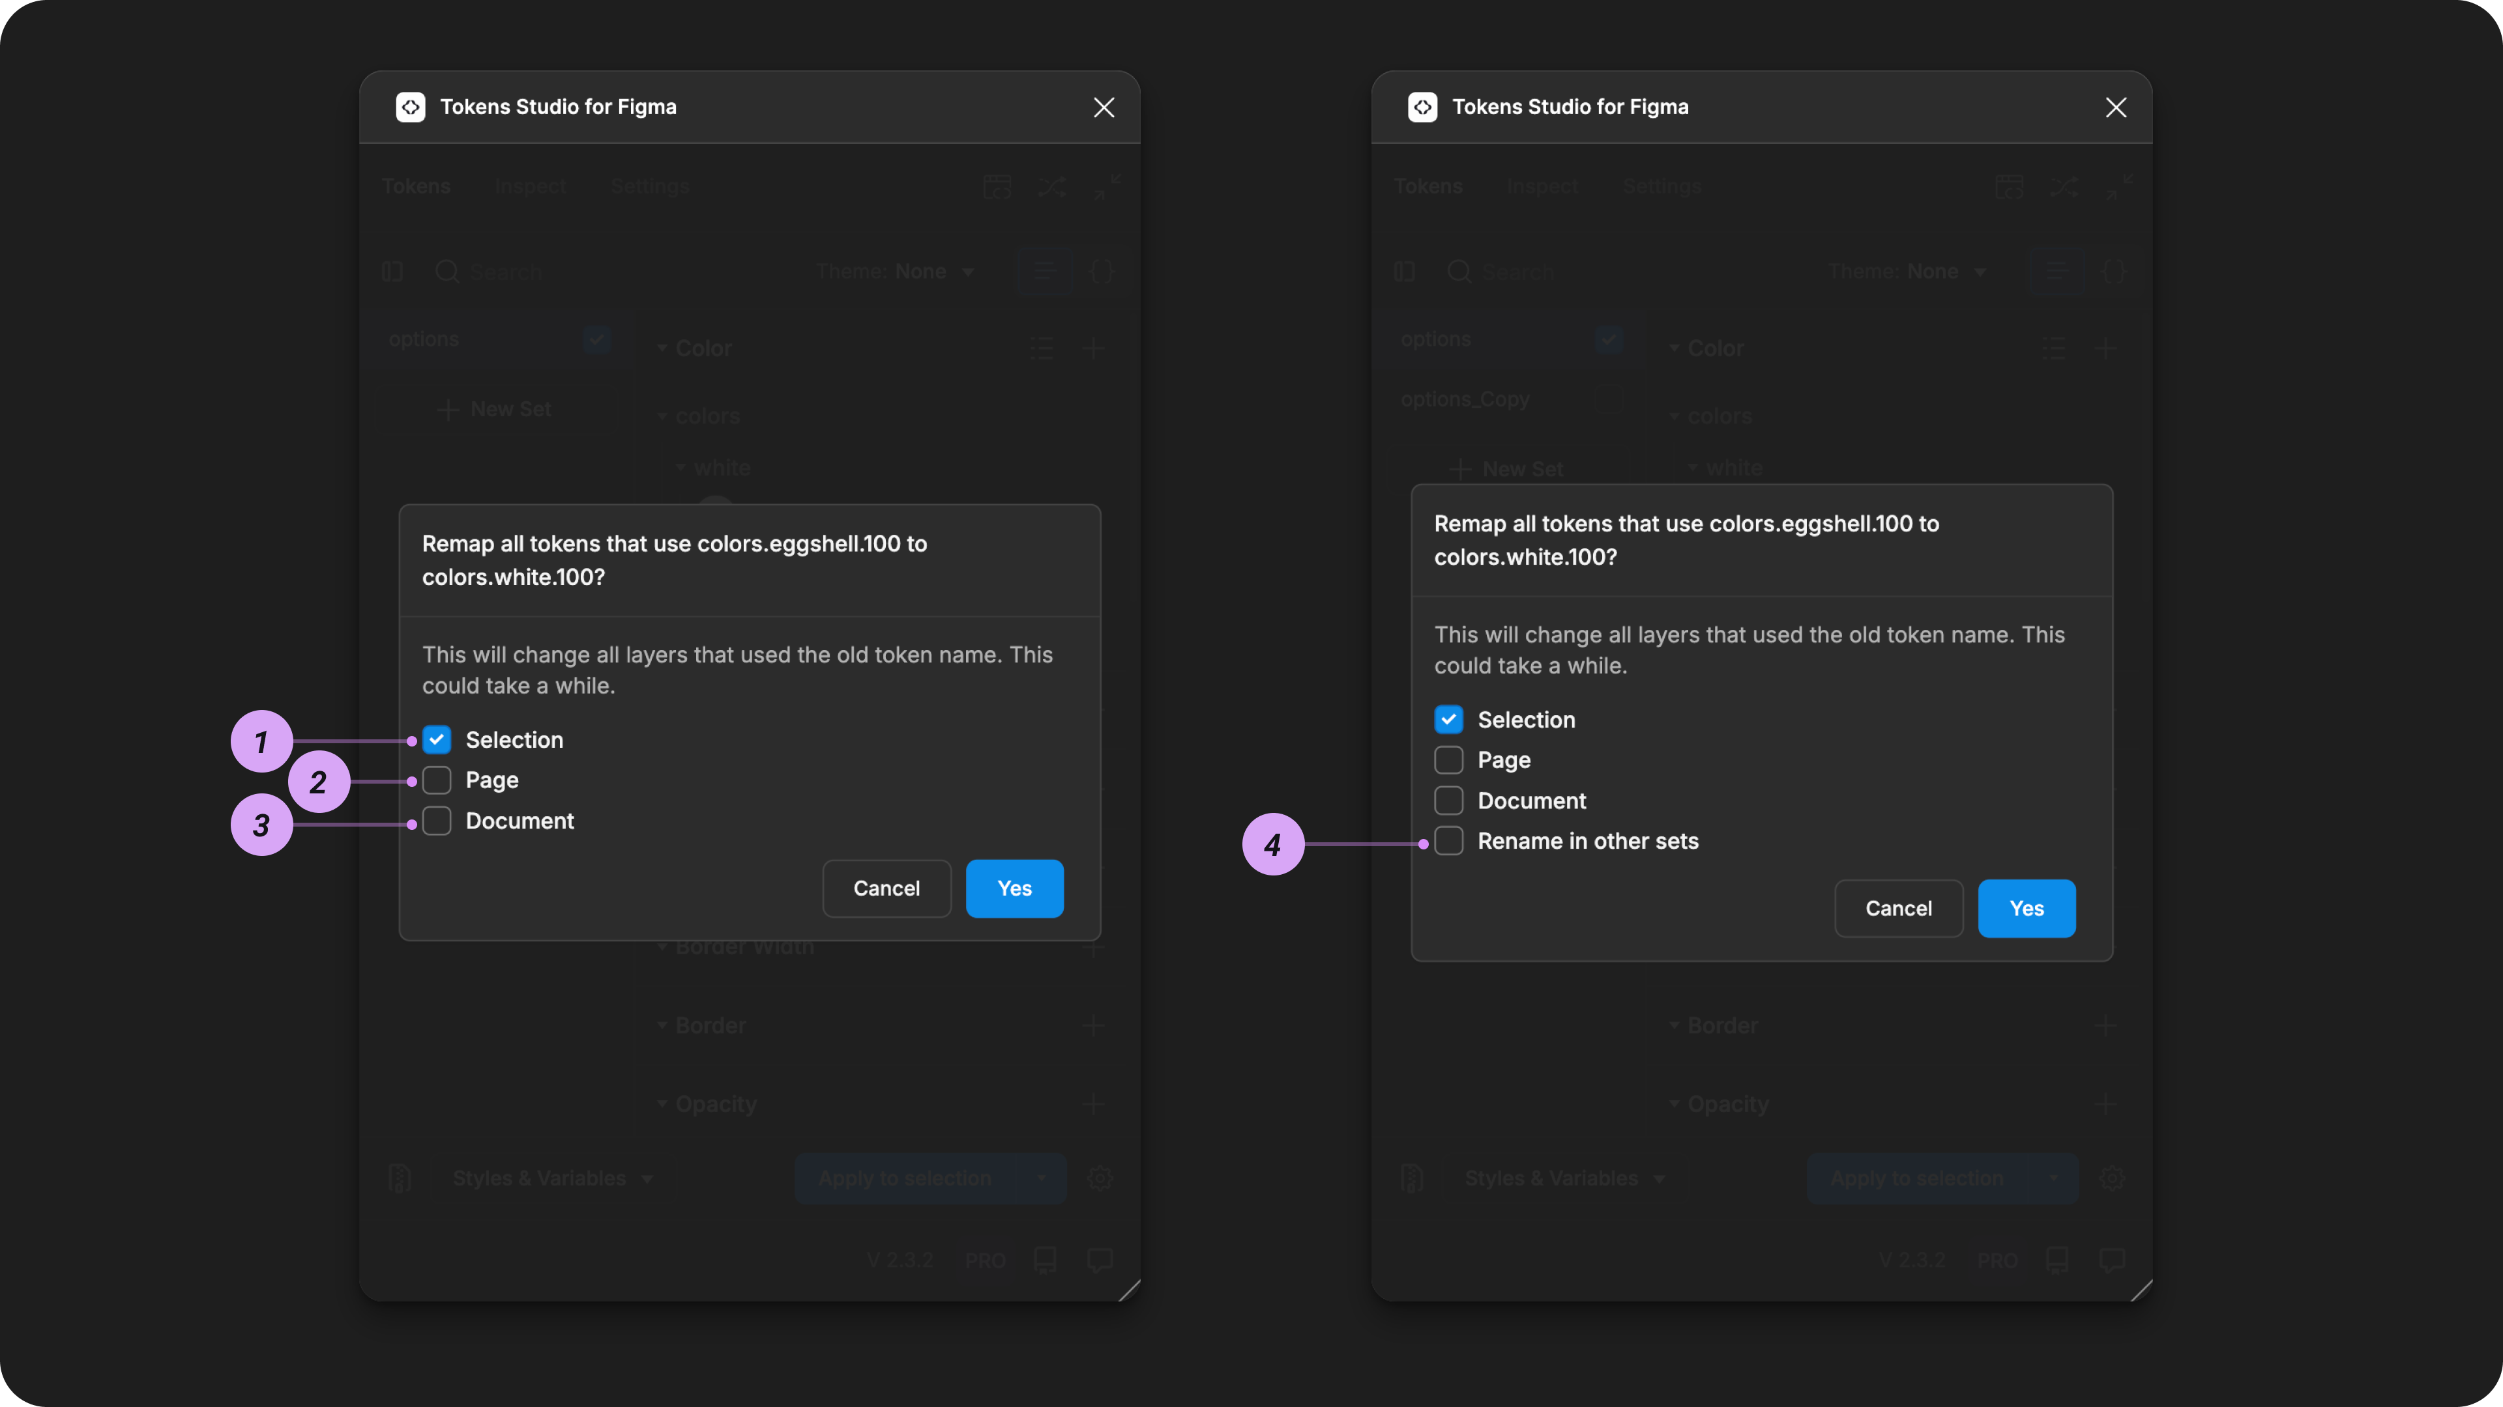Switch to JSON view in right window
This screenshot has width=2503, height=1407.
(2115, 272)
